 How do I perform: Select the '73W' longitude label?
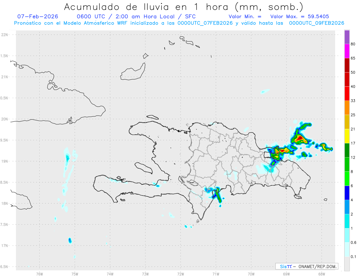click(145, 274)
